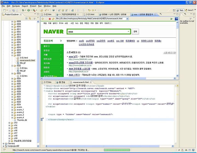Open the Navigate menu
The width and height of the screenshot is (197, 153).
[16, 6]
